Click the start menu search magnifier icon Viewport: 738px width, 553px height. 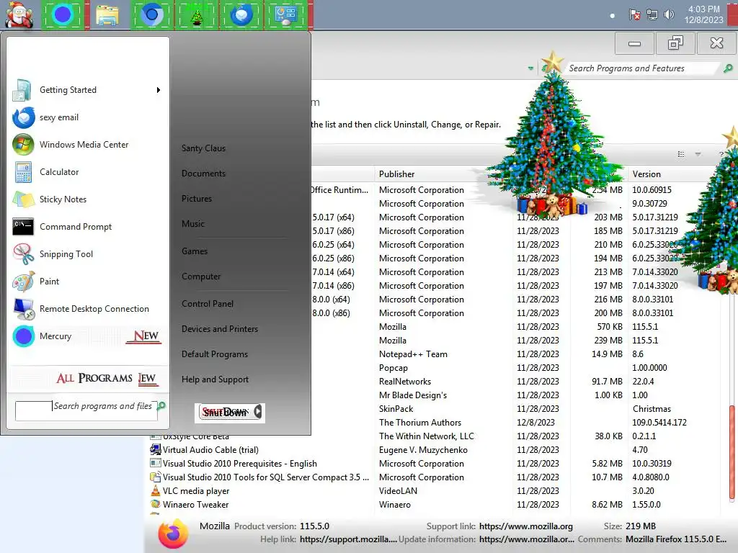pyautogui.click(x=161, y=406)
